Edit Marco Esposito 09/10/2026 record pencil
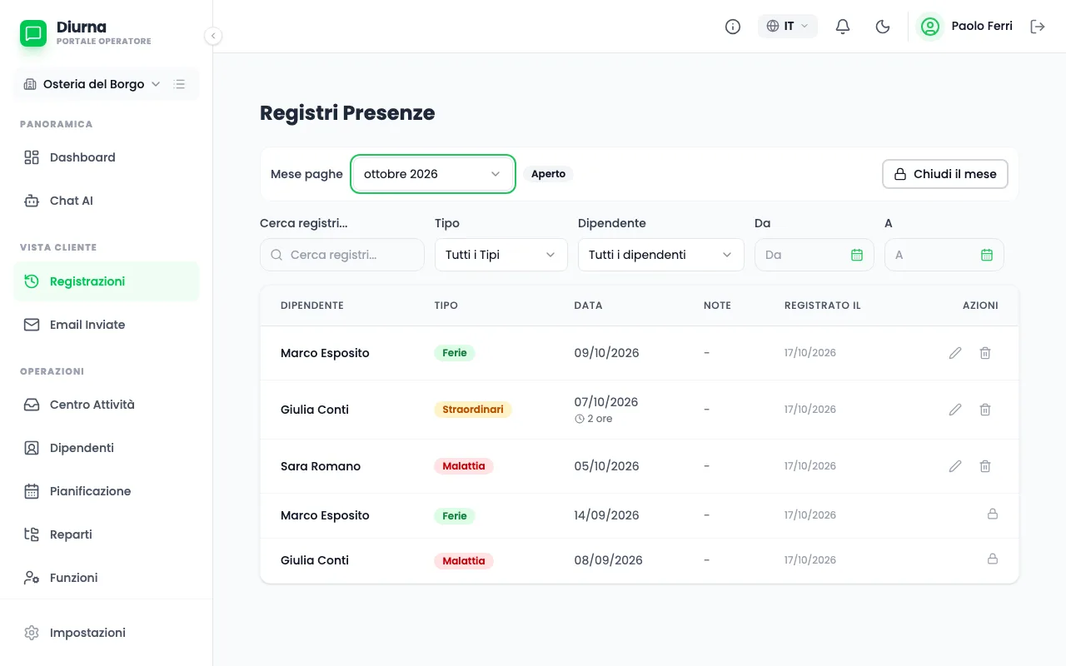This screenshot has height=666, width=1066. [x=955, y=353]
